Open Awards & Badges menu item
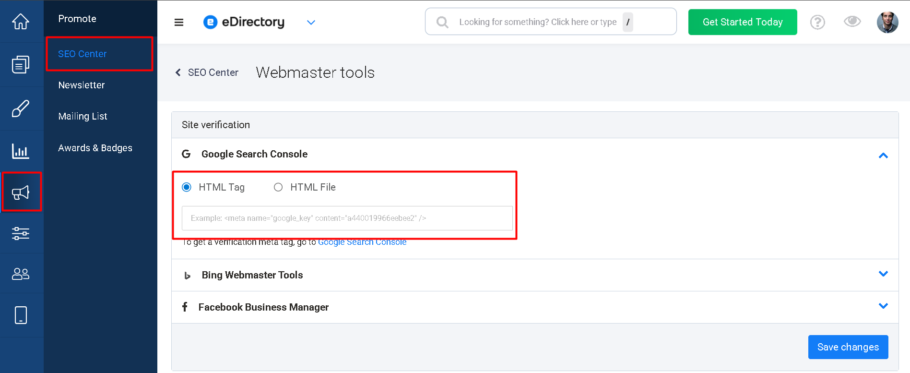This screenshot has width=910, height=373. (x=95, y=148)
